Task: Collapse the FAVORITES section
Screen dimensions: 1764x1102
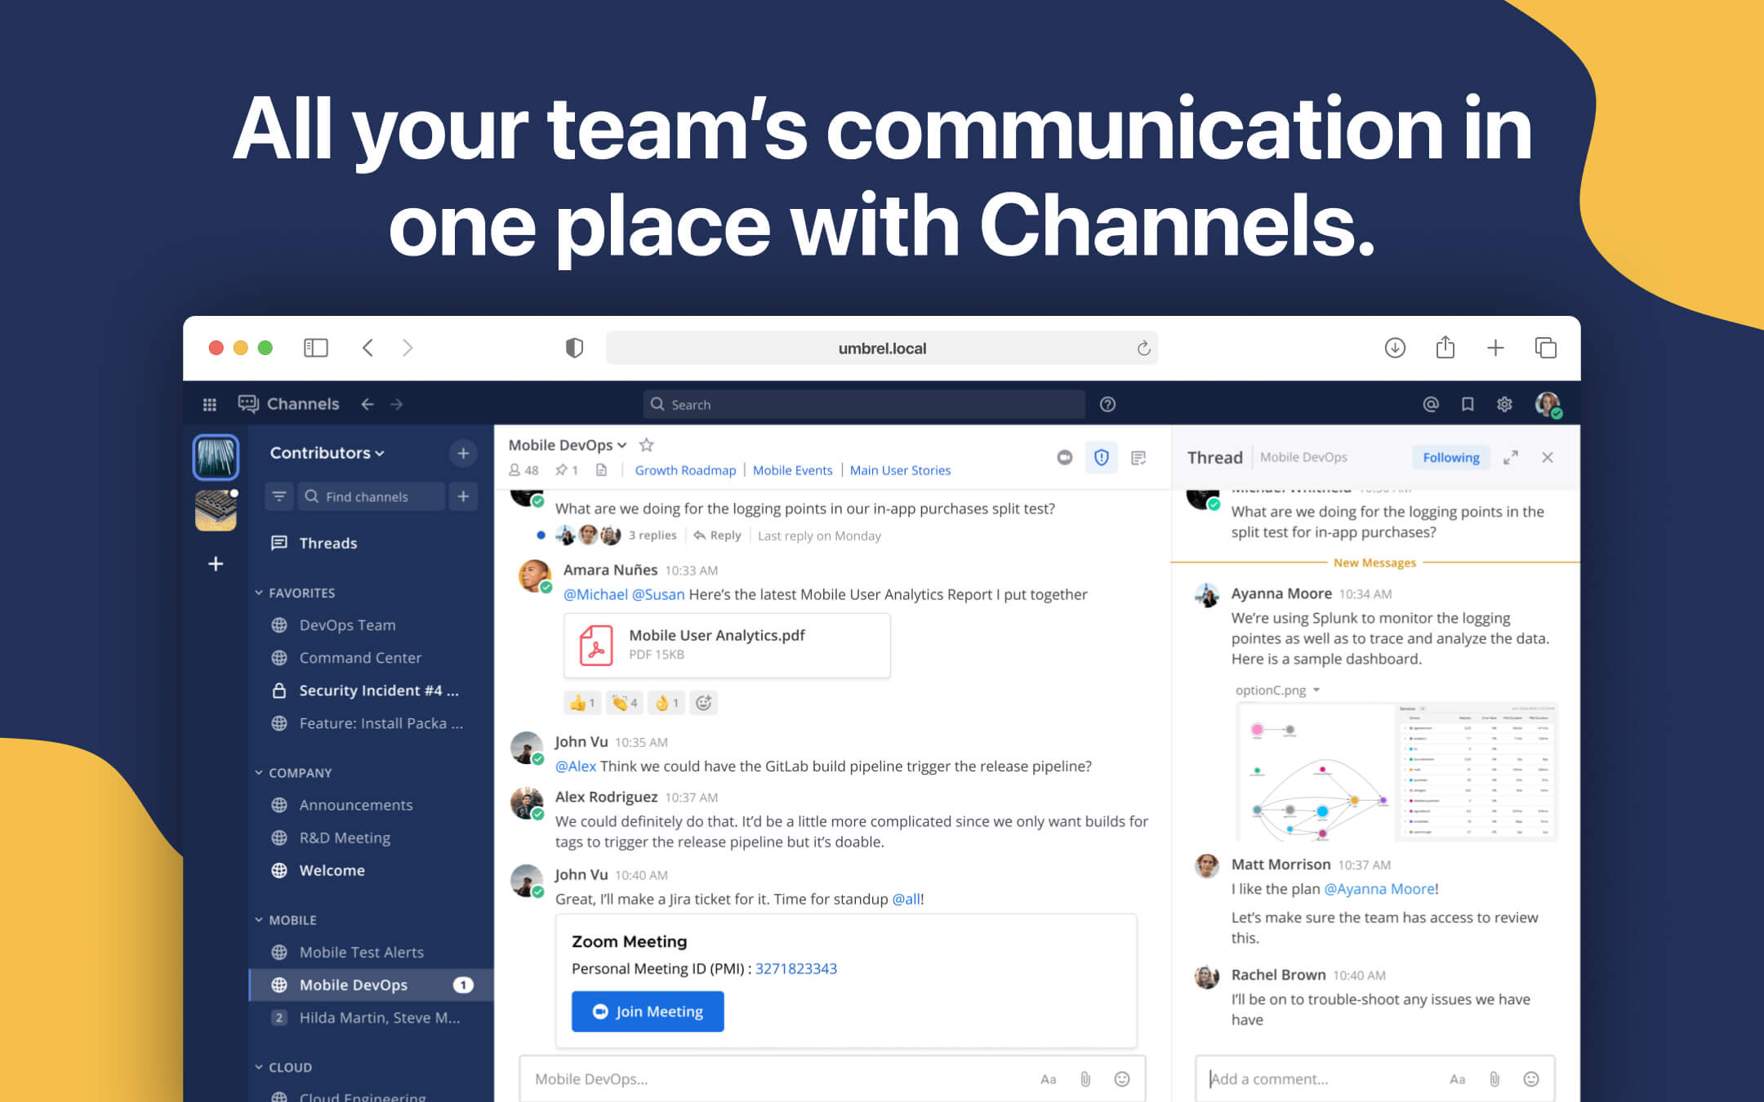Action: [260, 593]
